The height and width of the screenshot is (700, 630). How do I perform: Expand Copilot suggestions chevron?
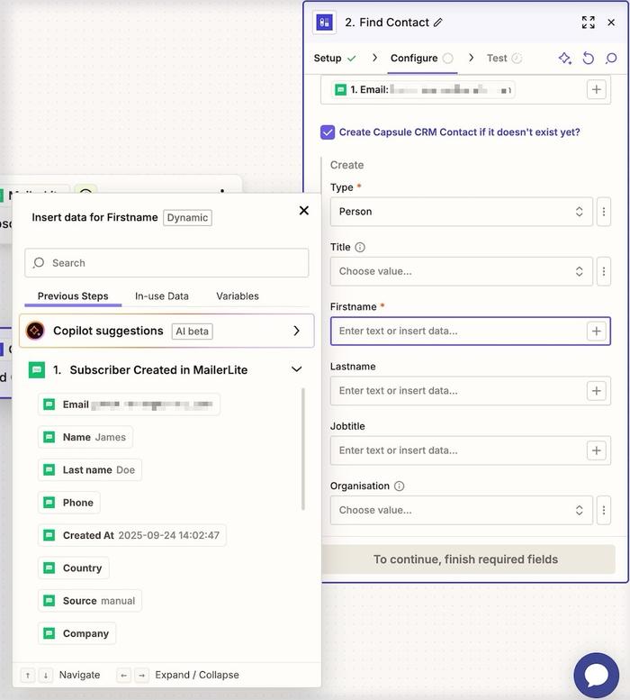click(296, 331)
